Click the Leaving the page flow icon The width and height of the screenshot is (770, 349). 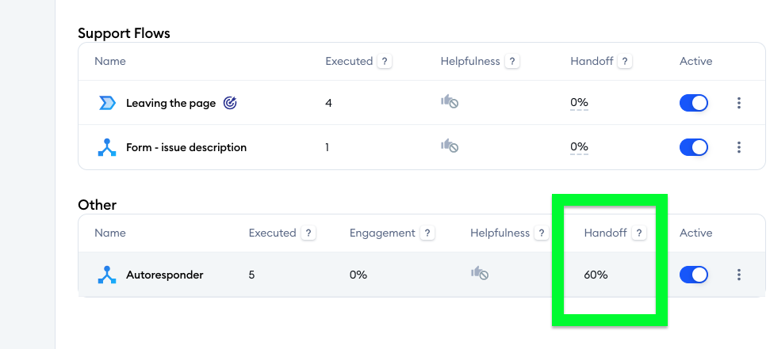[107, 103]
